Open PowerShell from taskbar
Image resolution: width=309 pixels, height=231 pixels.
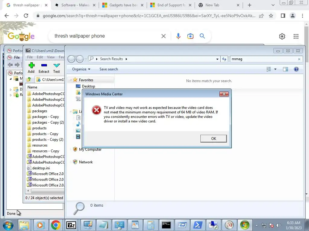tap(198, 225)
